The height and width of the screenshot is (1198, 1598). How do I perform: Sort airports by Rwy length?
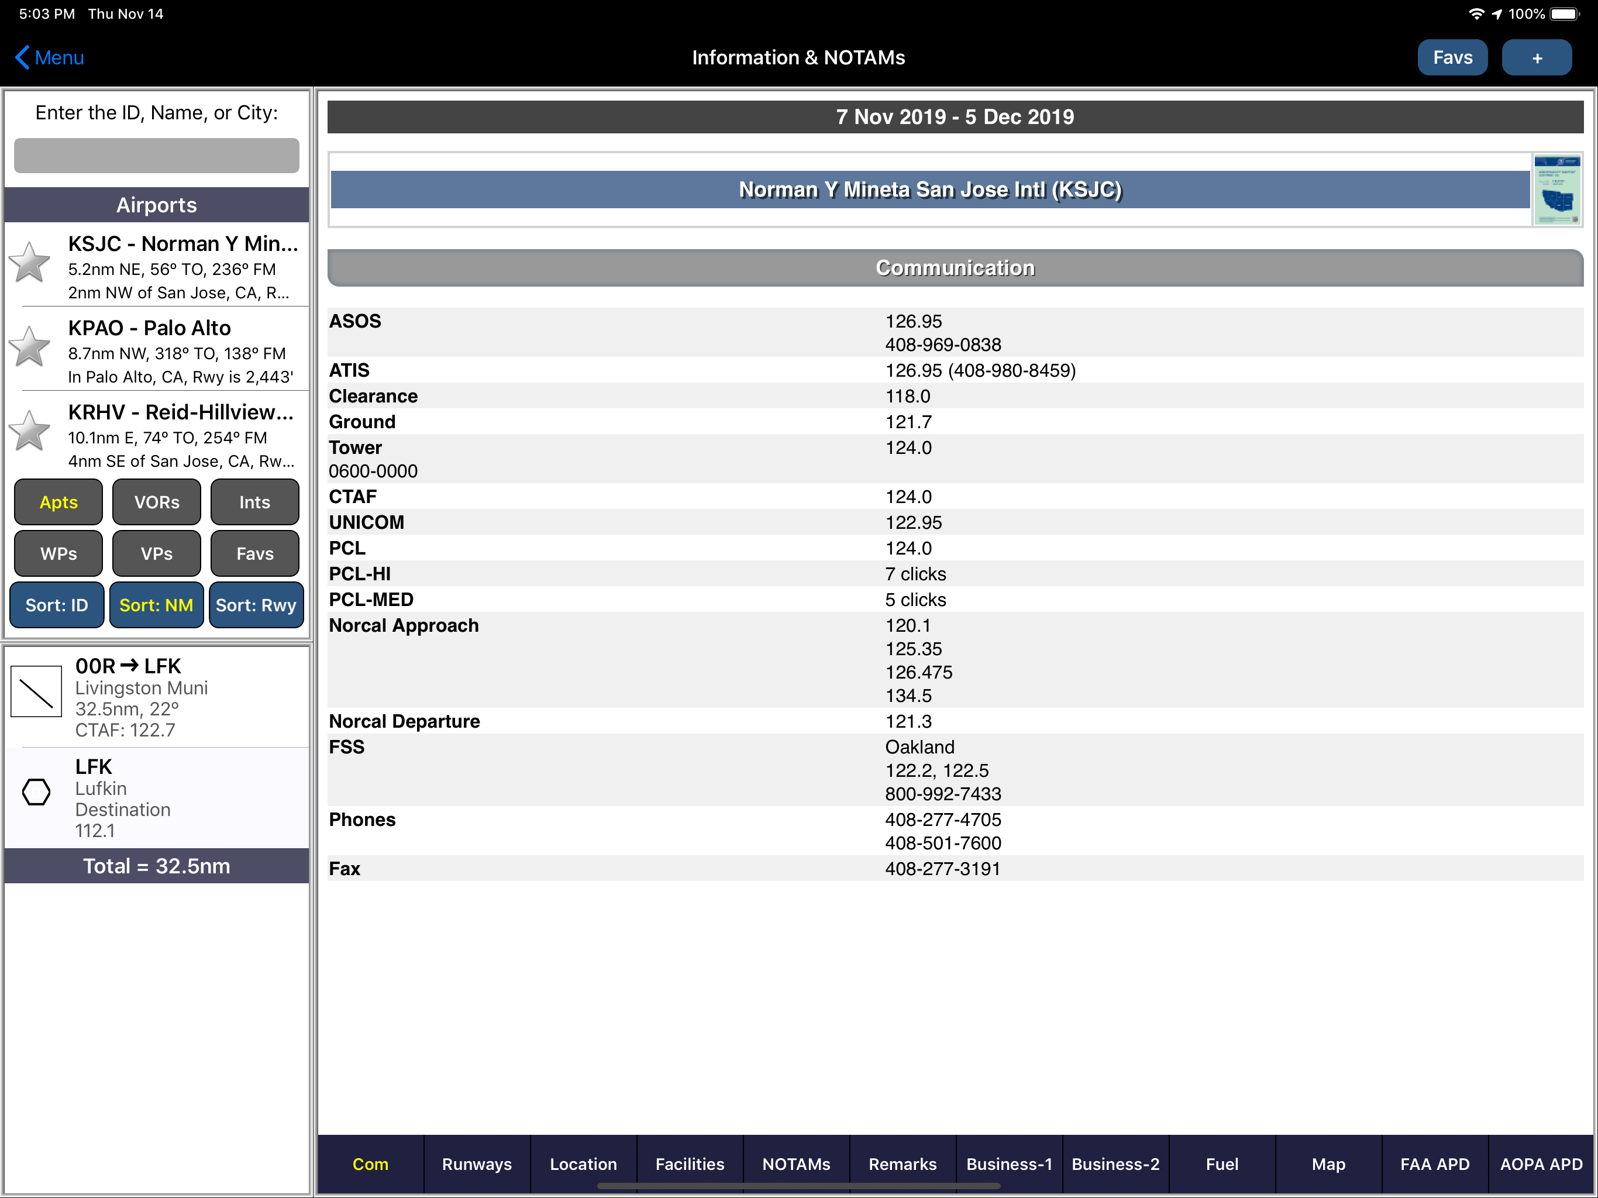click(x=256, y=605)
